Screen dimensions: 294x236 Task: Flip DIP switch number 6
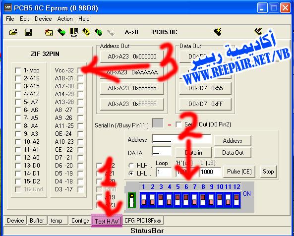pyautogui.click(x=186, y=200)
